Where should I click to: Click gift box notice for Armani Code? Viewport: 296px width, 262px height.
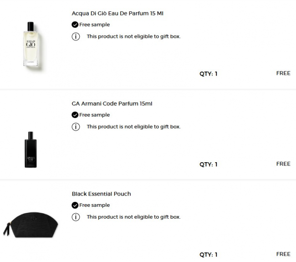[x=133, y=127]
